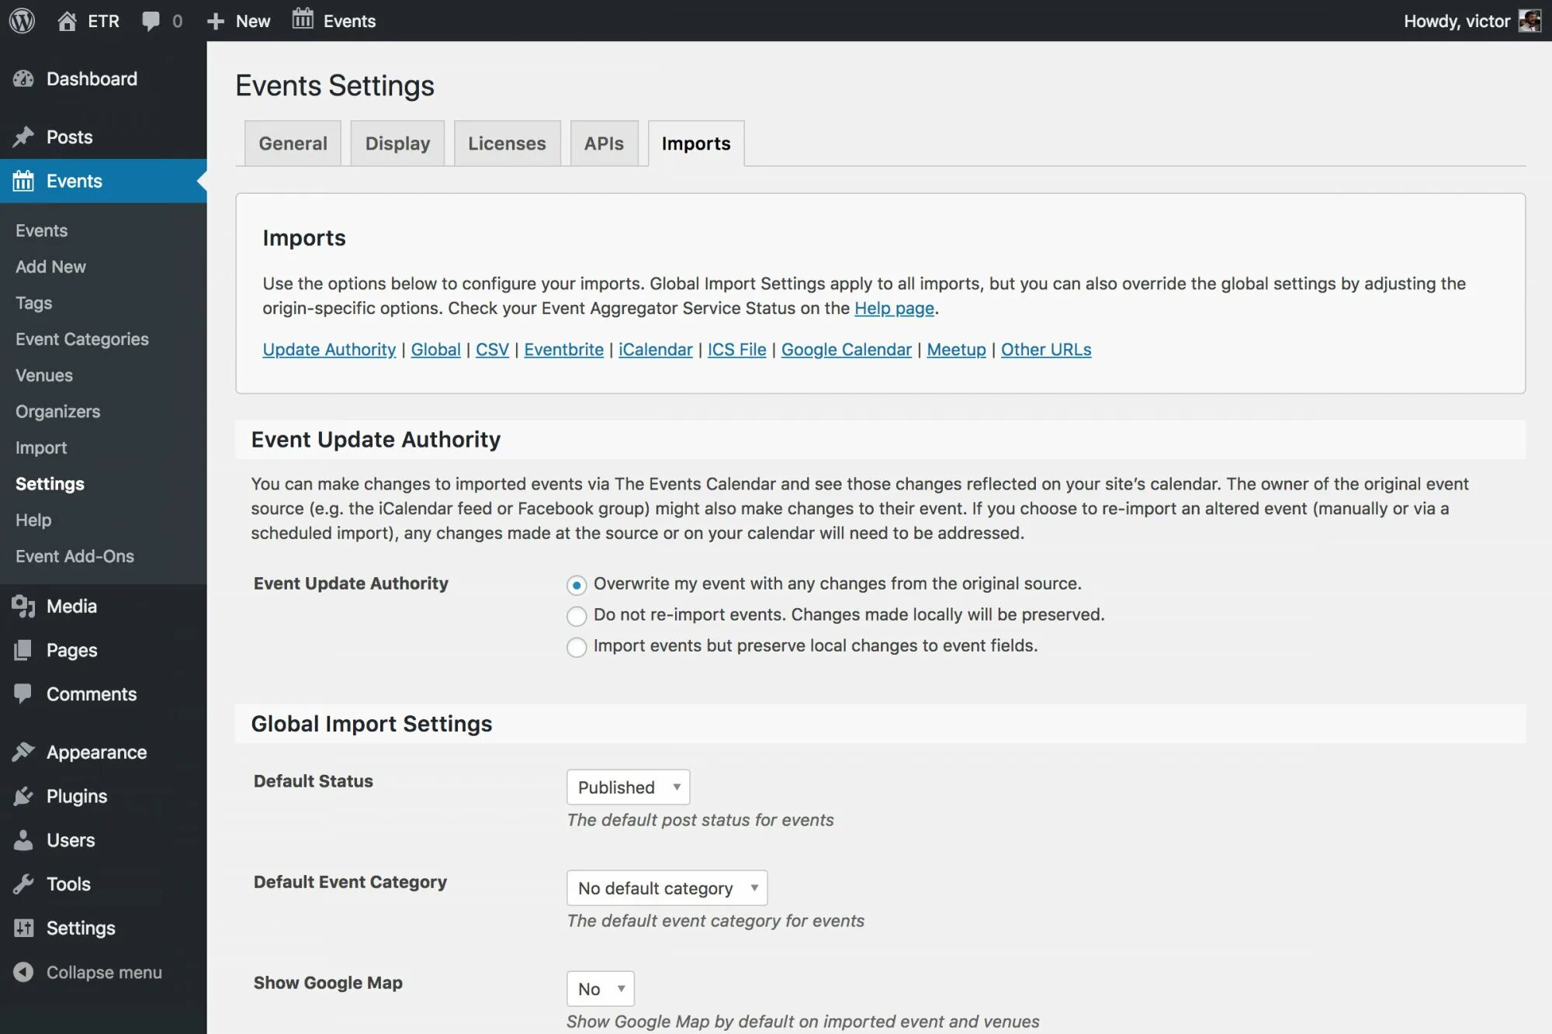Jump to iCalendar section link
Screen dimensions: 1552x1034
655,350
